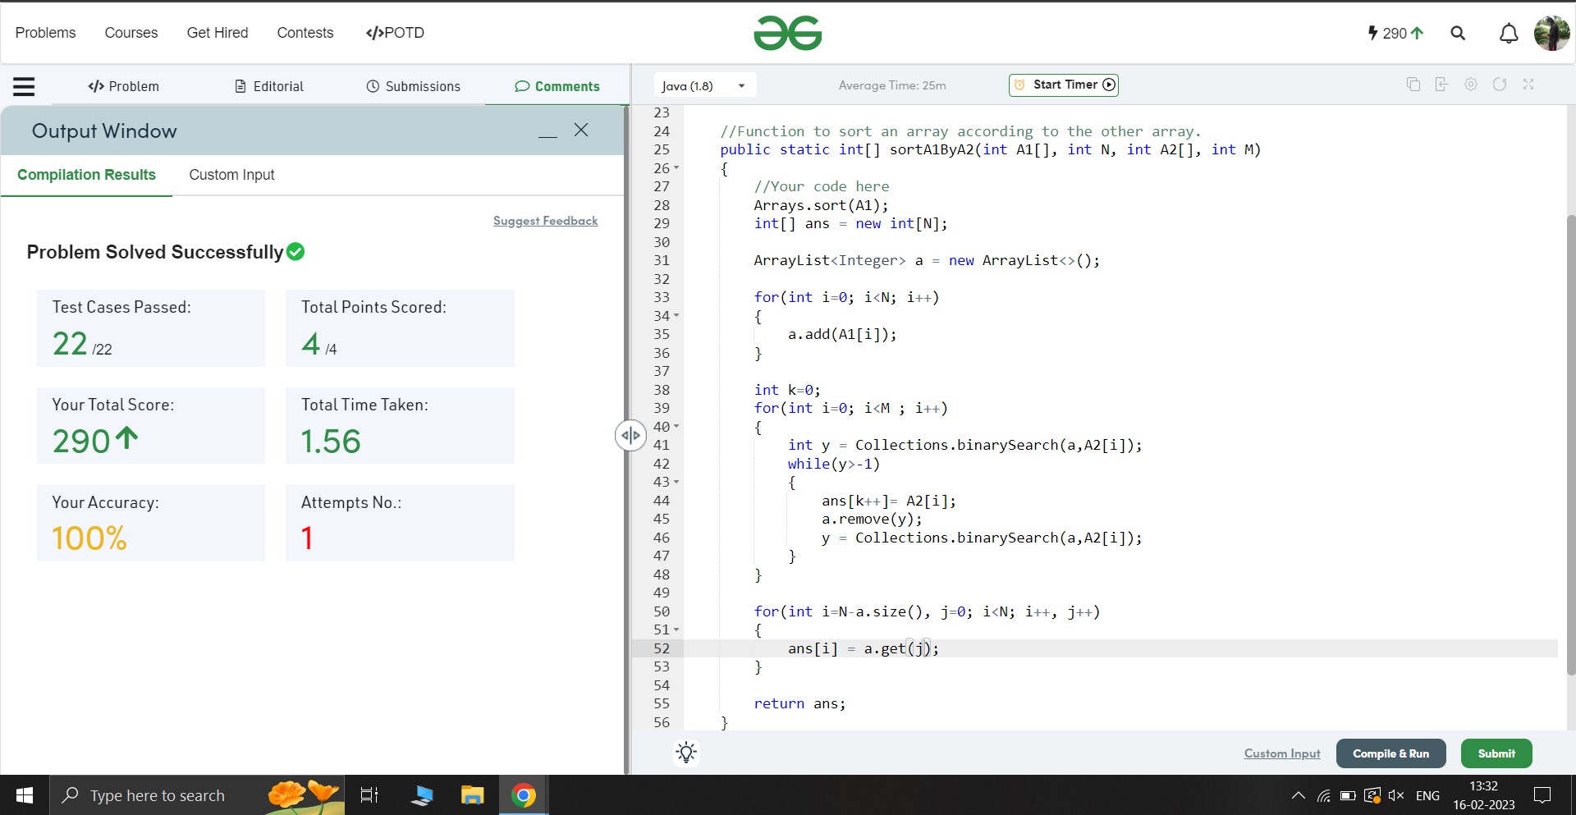This screenshot has height=815, width=1576.
Task: Switch to the Comments tab
Action: coord(557,86)
